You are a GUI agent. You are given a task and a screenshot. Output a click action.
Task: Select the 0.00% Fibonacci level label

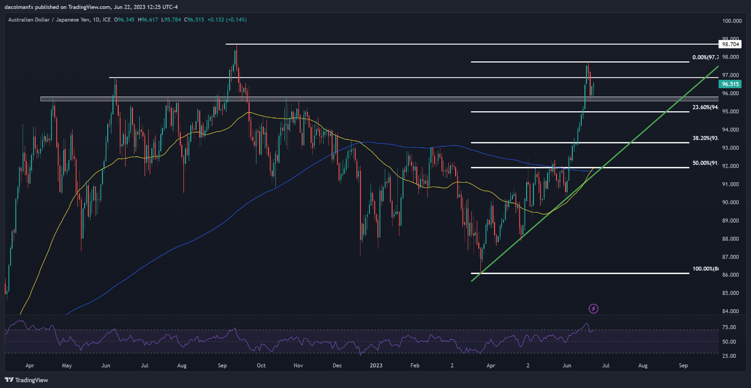click(705, 57)
